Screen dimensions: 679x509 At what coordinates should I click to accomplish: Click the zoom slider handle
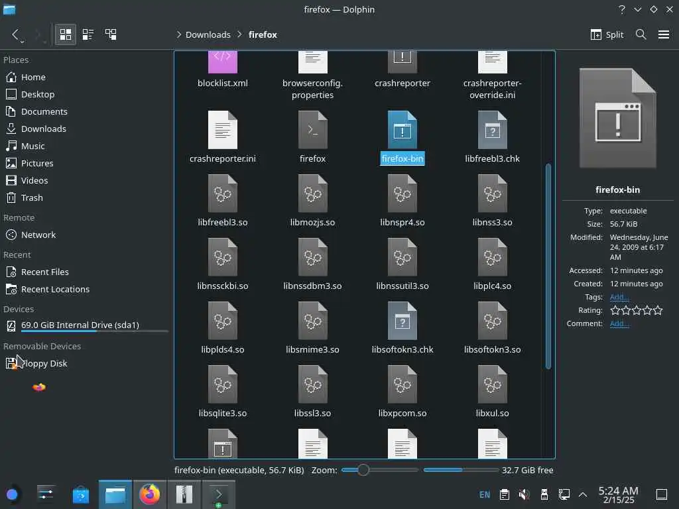pyautogui.click(x=363, y=470)
